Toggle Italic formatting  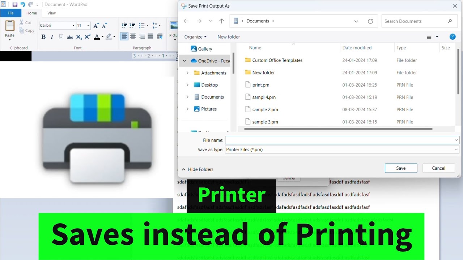[52, 37]
